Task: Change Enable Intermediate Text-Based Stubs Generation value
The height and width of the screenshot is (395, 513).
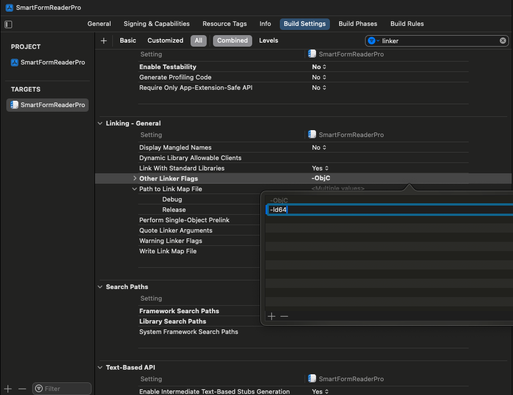Action: click(x=320, y=392)
